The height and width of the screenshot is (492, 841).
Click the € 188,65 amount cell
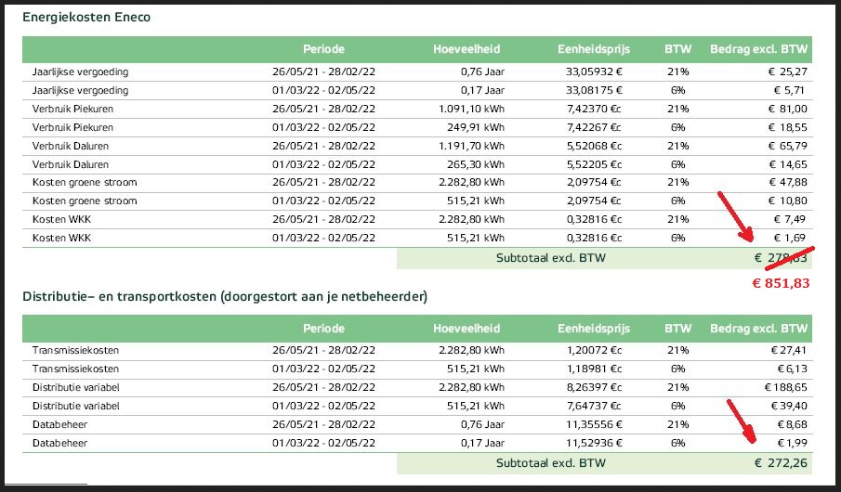tap(784, 388)
